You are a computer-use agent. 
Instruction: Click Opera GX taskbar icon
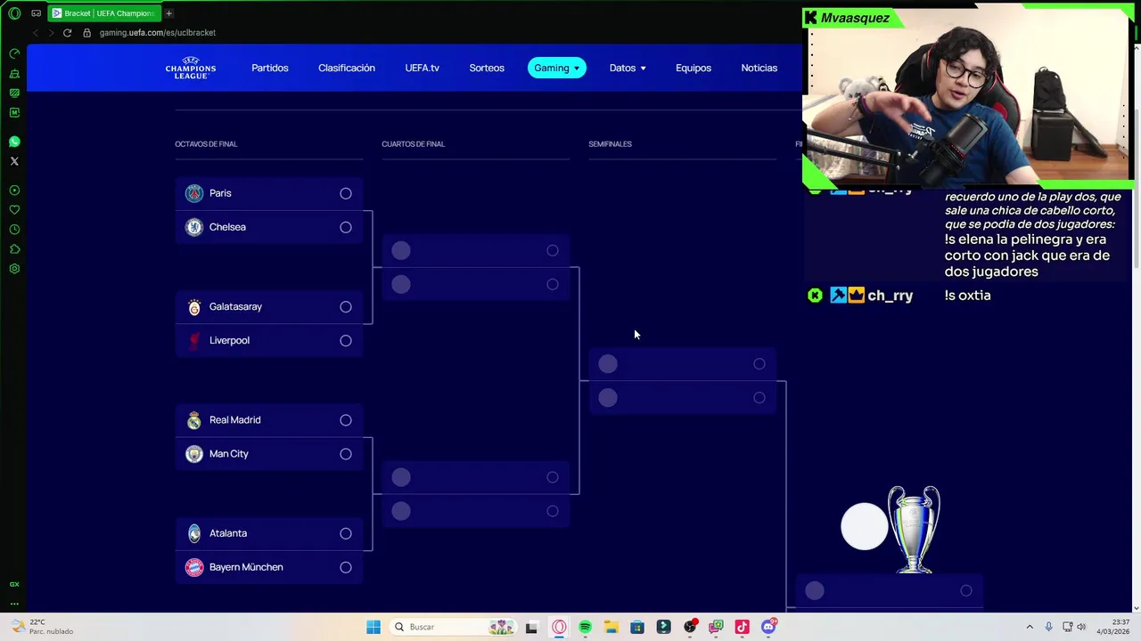(x=559, y=627)
